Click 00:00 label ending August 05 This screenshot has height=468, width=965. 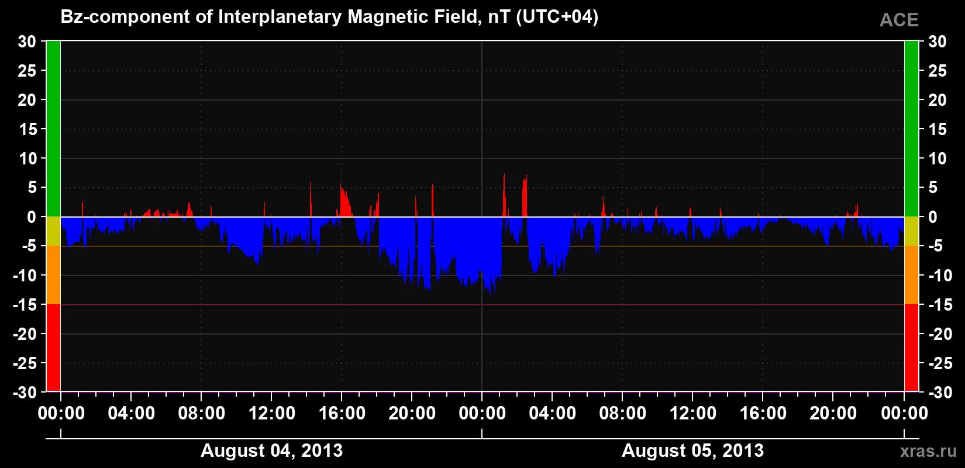point(905,414)
